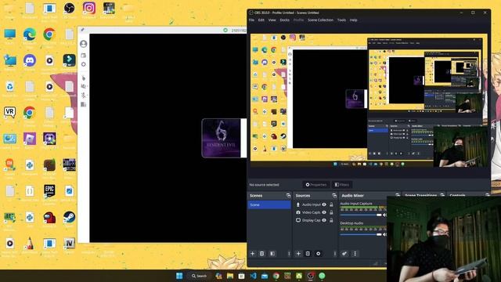Open the Microsoft Edge desktop shortcut

(x=30, y=34)
